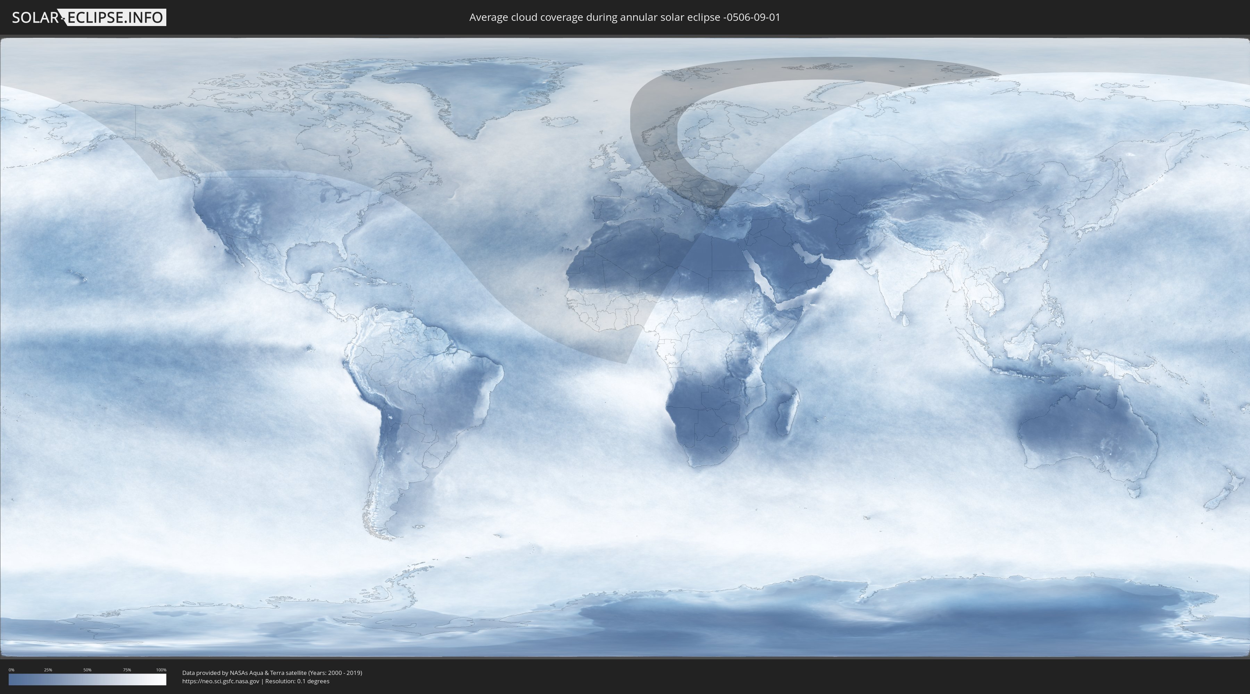Click the NASA Aqua & Terra data credit
This screenshot has width=1250, height=694.
[x=272, y=673]
